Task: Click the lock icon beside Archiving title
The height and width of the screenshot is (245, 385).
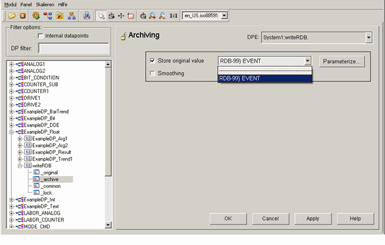Action: (124, 37)
